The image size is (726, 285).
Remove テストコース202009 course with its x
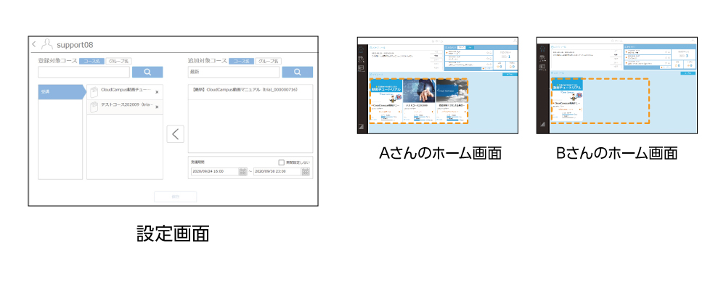pyautogui.click(x=157, y=107)
